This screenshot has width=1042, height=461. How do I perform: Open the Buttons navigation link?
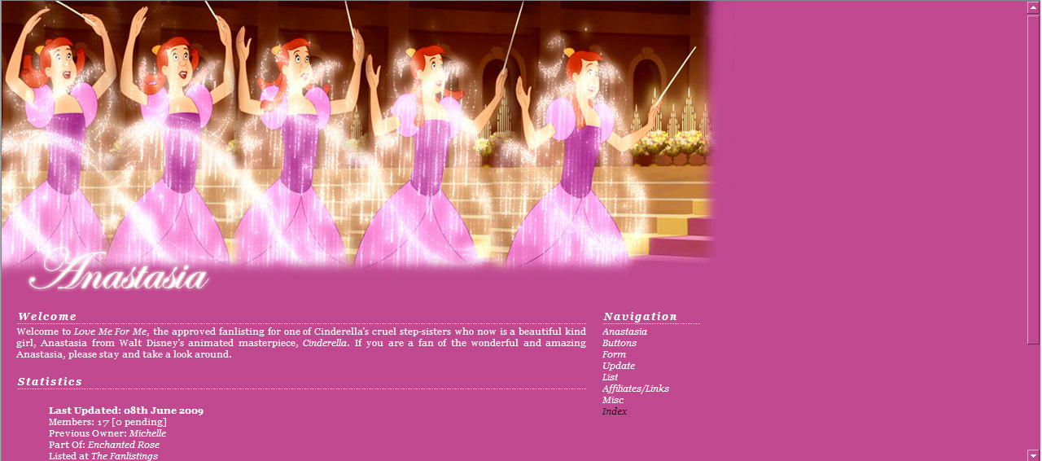pyautogui.click(x=620, y=344)
